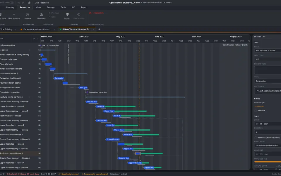The image size is (281, 176).
Task: Open the Constraint dropdown (ASAP)
Action: tap(268, 145)
